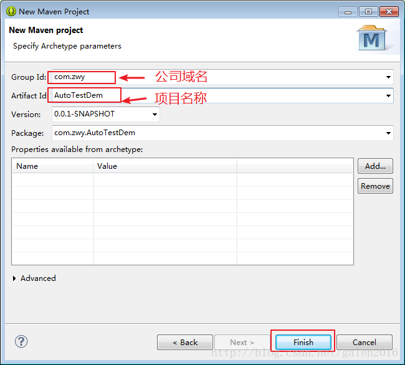Viewport: 405px width, 365px height.
Task: Click the Name column header
Action: coord(52,166)
